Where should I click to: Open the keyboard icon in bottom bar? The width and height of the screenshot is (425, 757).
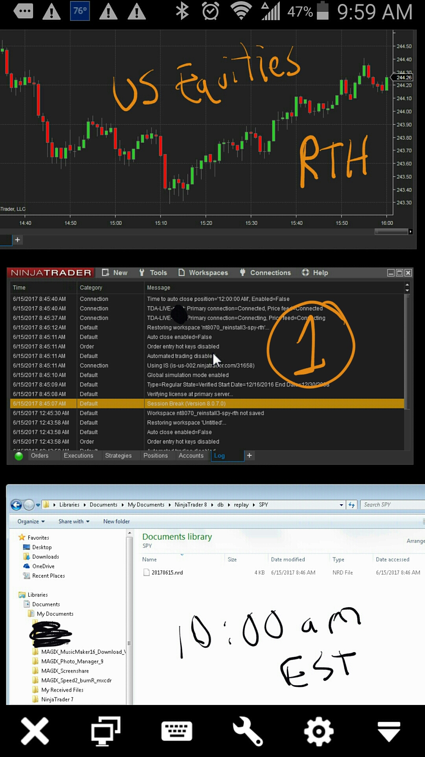click(x=177, y=731)
